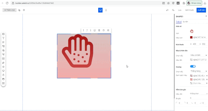This screenshot has width=208, height=111.
Task: Delete the shape using trash icon
Action: (99, 30)
